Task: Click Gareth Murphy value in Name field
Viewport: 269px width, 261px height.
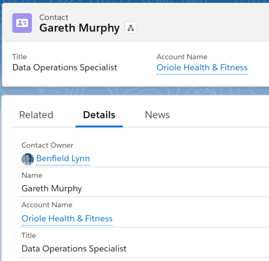Action: (52, 188)
